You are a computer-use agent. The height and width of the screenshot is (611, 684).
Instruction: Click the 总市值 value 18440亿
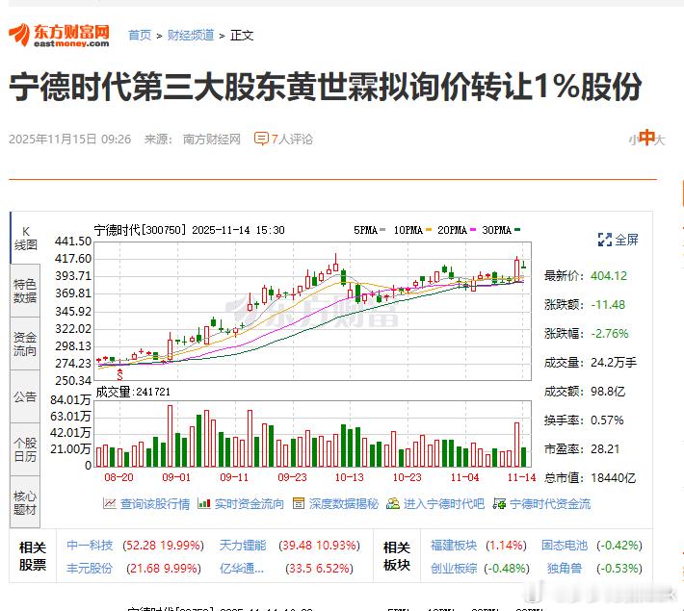point(613,478)
